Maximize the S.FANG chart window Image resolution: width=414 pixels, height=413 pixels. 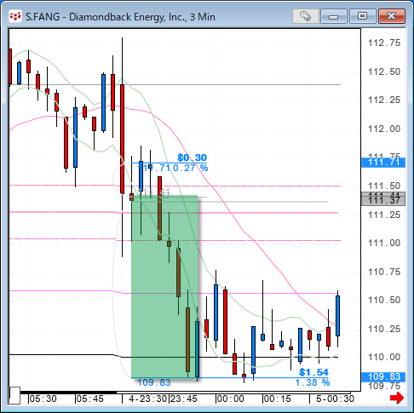(x=362, y=16)
